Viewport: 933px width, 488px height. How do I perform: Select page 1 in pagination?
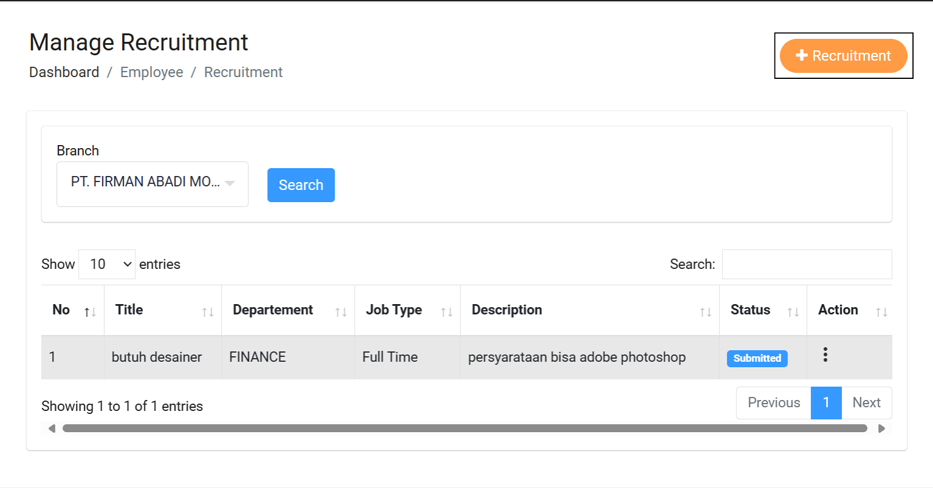pos(826,403)
